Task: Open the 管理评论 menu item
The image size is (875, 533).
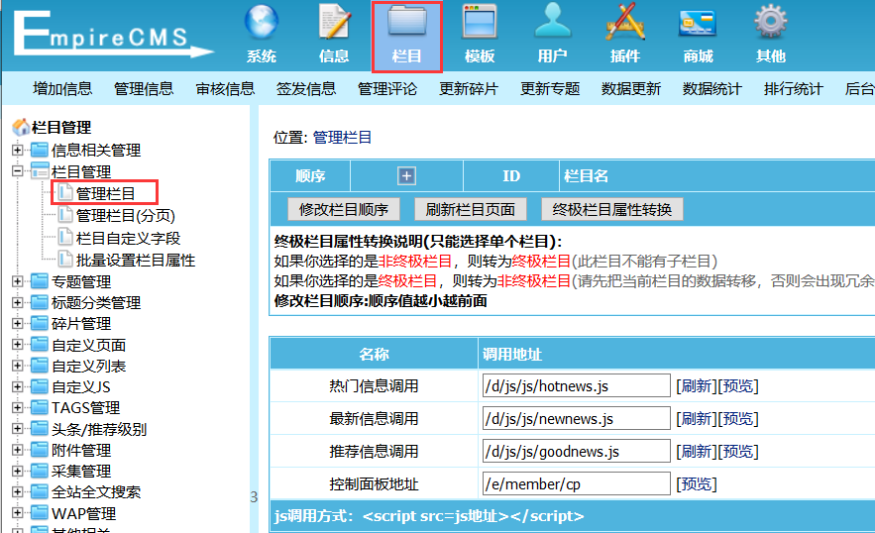Action: click(387, 89)
